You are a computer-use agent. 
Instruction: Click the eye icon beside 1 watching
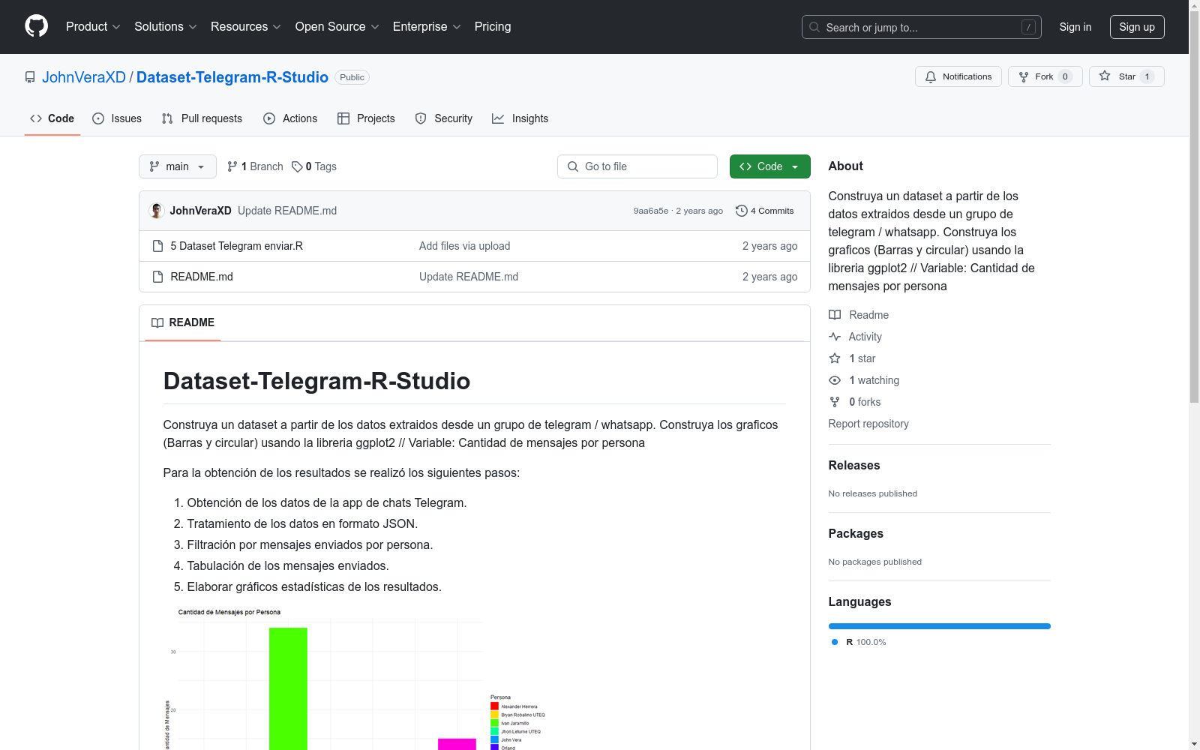click(835, 380)
